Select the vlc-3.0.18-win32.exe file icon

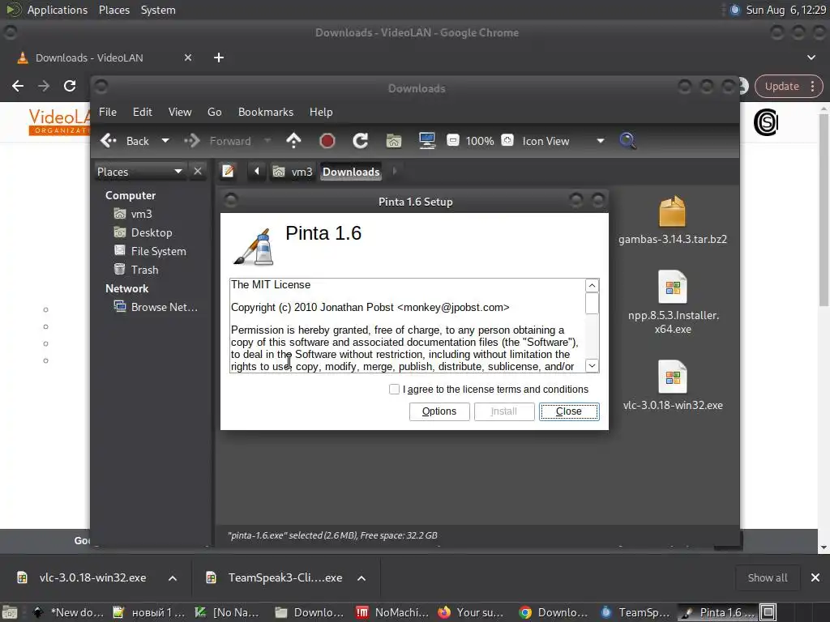coord(673,386)
